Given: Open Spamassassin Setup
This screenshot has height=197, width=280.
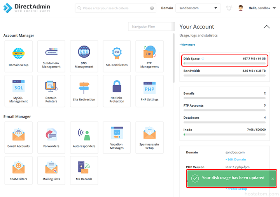Looking at the screenshot, I should coord(149,137).
